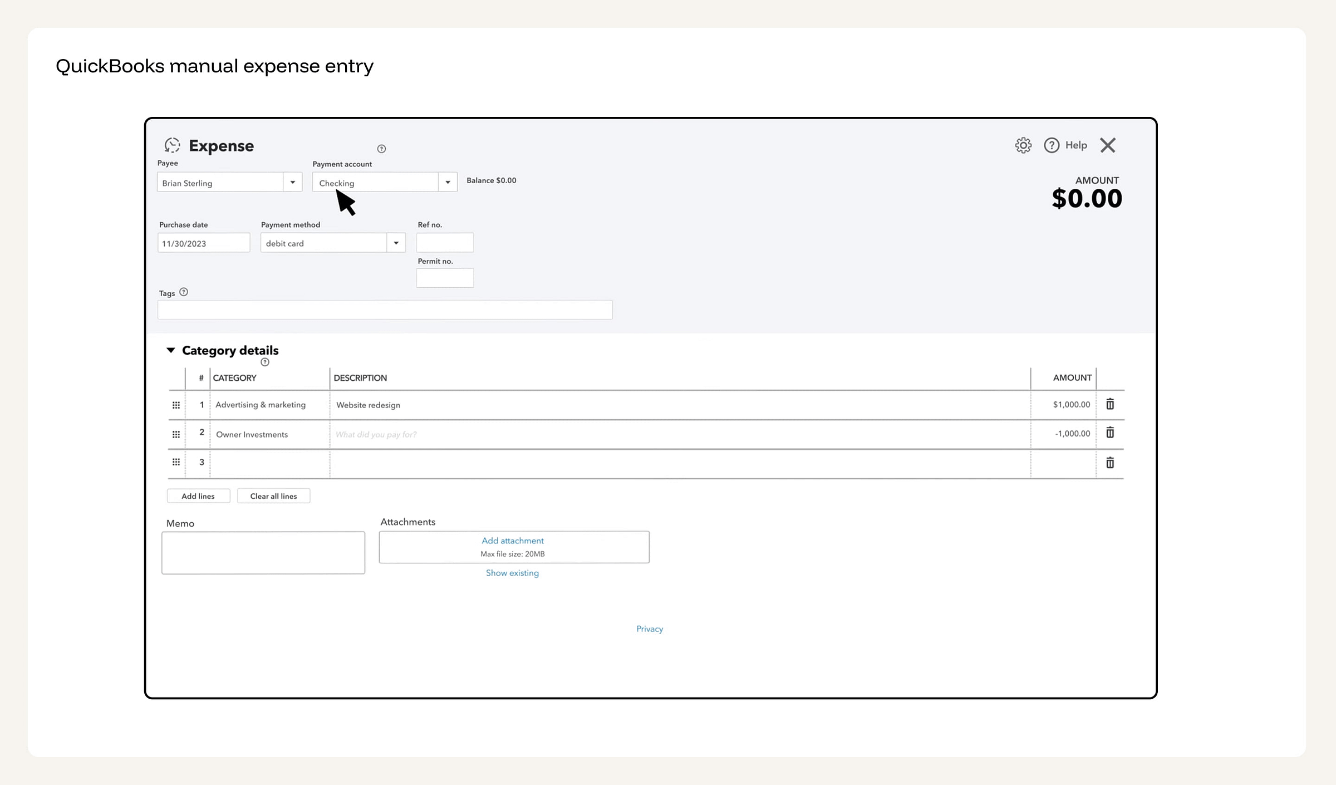
Task: Click the CATEGORY column header
Action: click(234, 378)
